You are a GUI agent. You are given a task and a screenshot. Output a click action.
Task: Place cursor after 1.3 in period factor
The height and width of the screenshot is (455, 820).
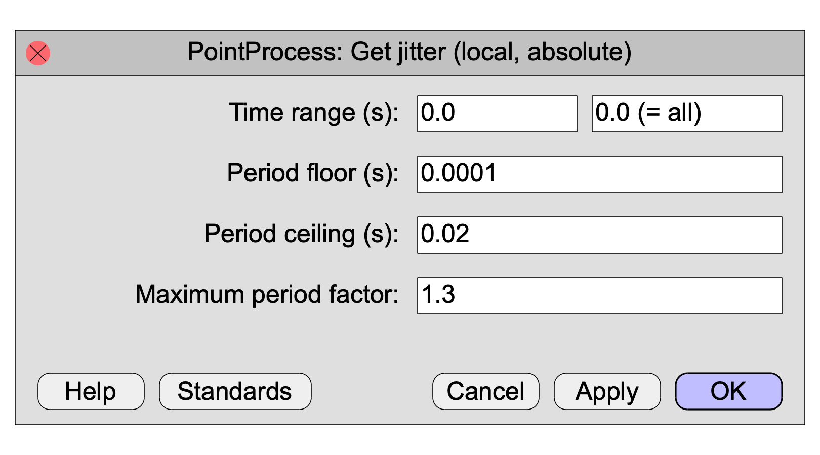point(457,296)
